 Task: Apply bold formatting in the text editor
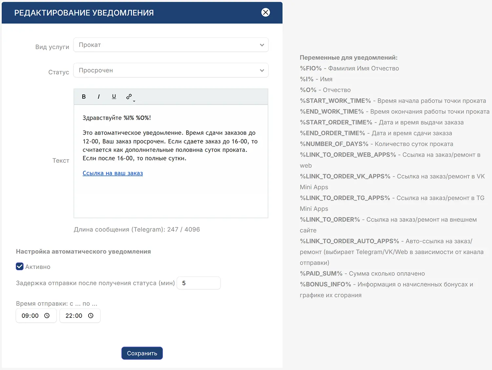click(84, 96)
